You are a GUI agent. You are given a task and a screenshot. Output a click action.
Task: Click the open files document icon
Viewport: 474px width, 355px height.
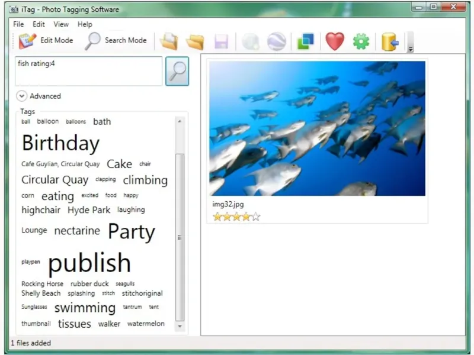click(x=169, y=41)
